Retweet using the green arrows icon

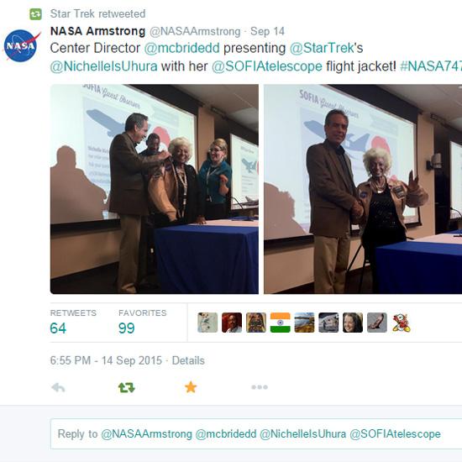coord(126,387)
